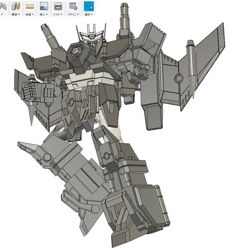Select the circular dome on robot's shoulder
The height and width of the screenshot is (248, 232).
pyautogui.click(x=76, y=51)
